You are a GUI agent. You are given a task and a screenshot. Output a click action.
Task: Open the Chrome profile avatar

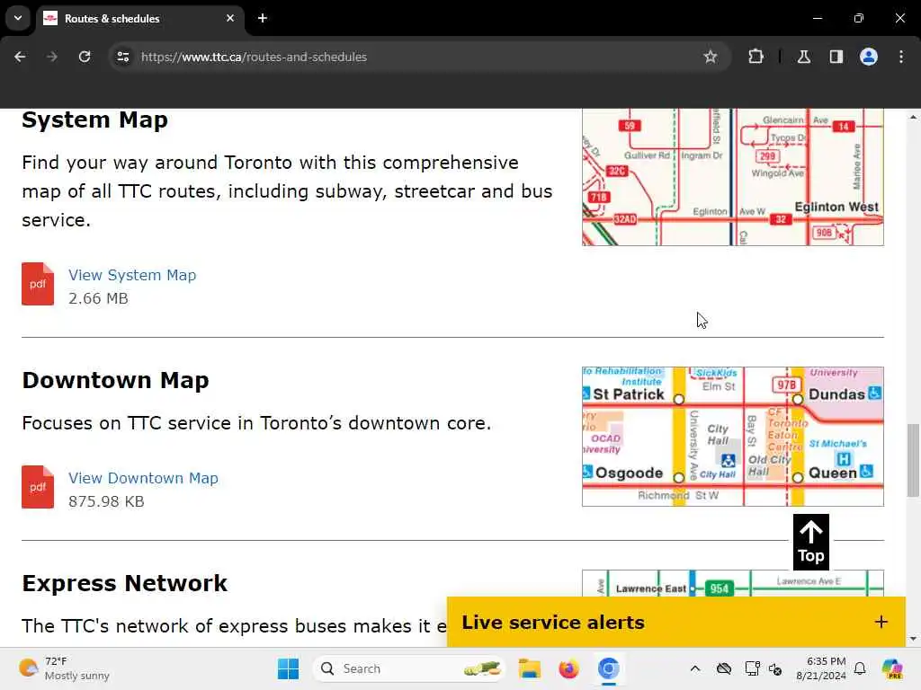point(868,57)
